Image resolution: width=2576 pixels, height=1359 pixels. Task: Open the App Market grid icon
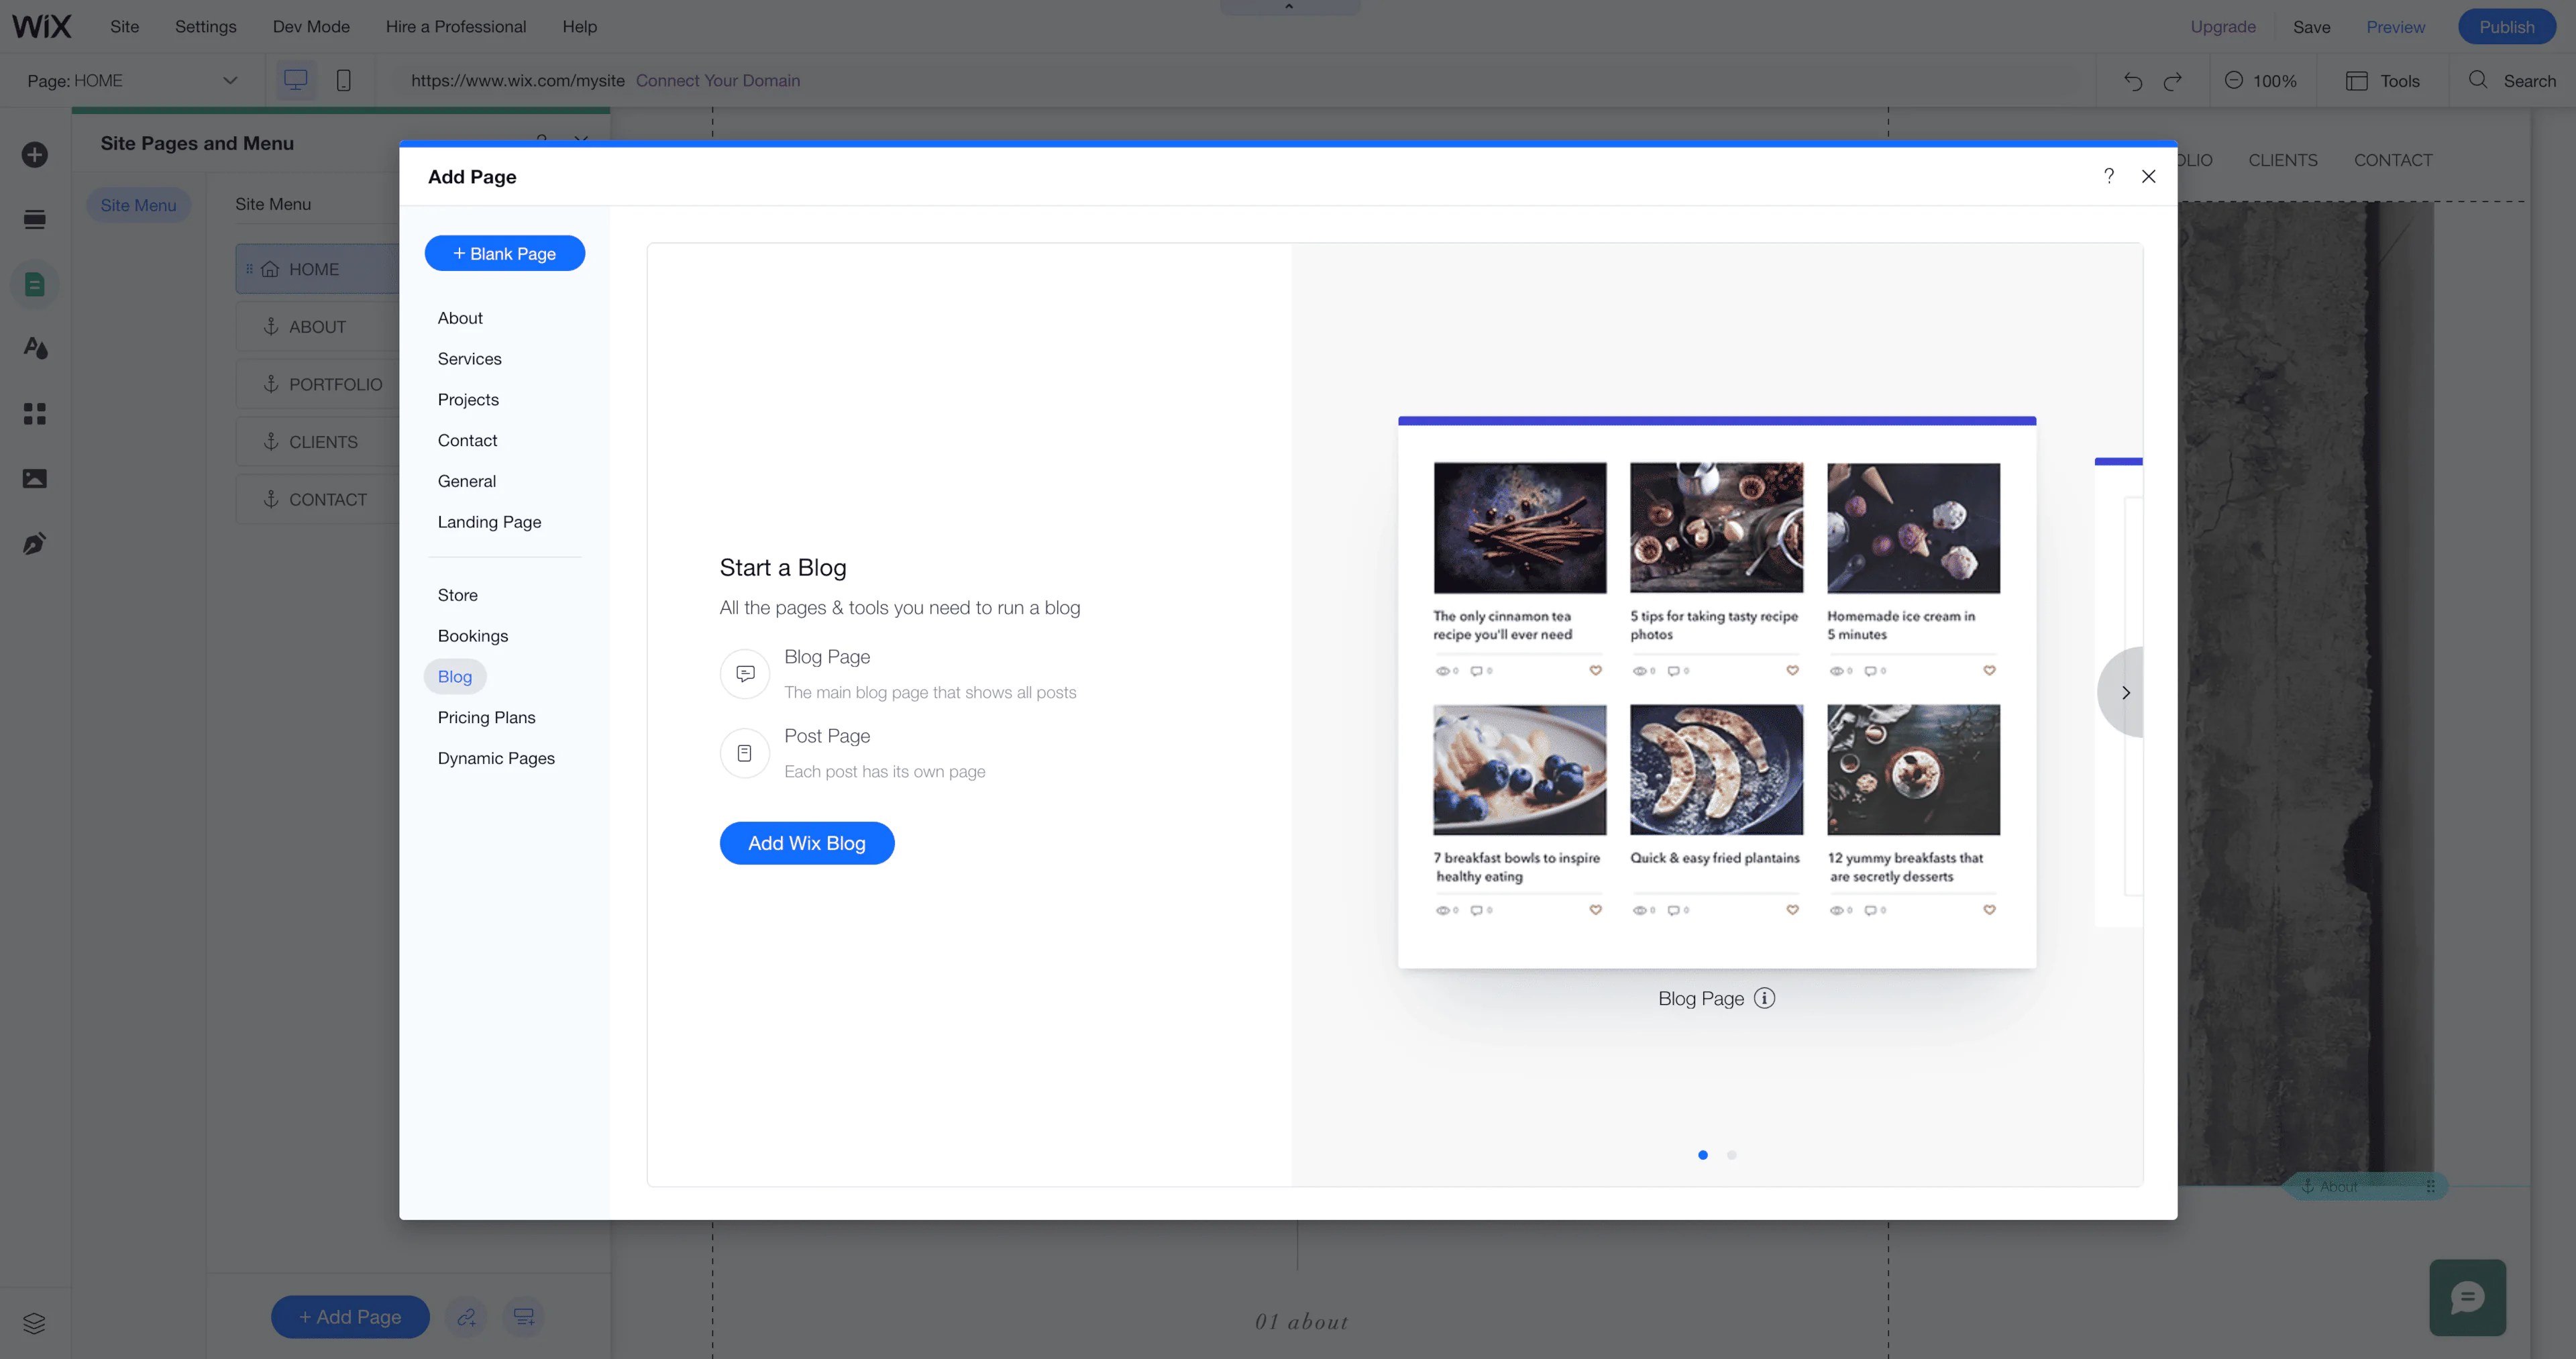[x=35, y=413]
